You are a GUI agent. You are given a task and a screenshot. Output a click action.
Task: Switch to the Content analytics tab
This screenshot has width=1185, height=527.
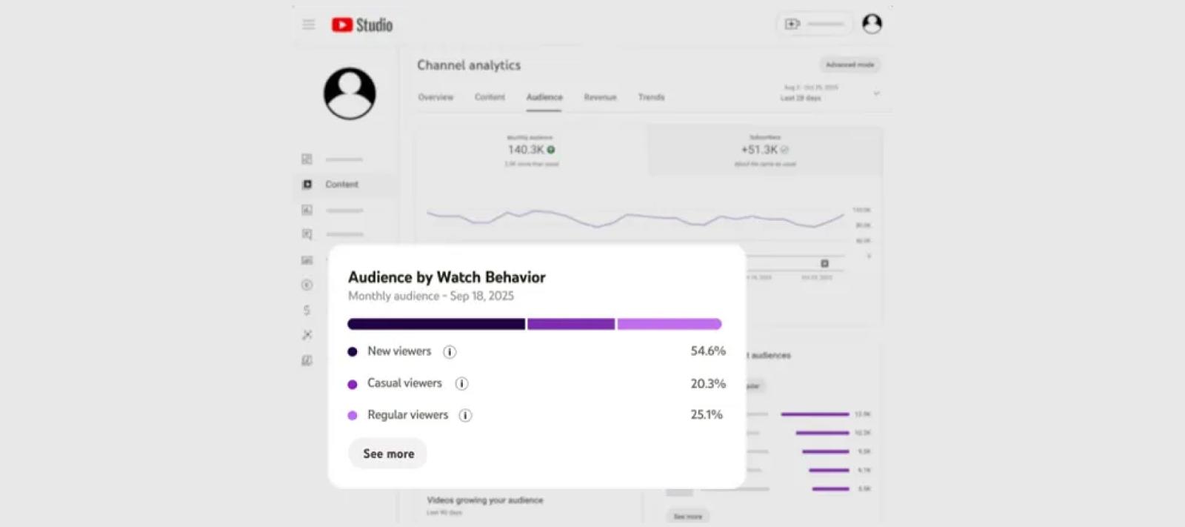point(490,97)
